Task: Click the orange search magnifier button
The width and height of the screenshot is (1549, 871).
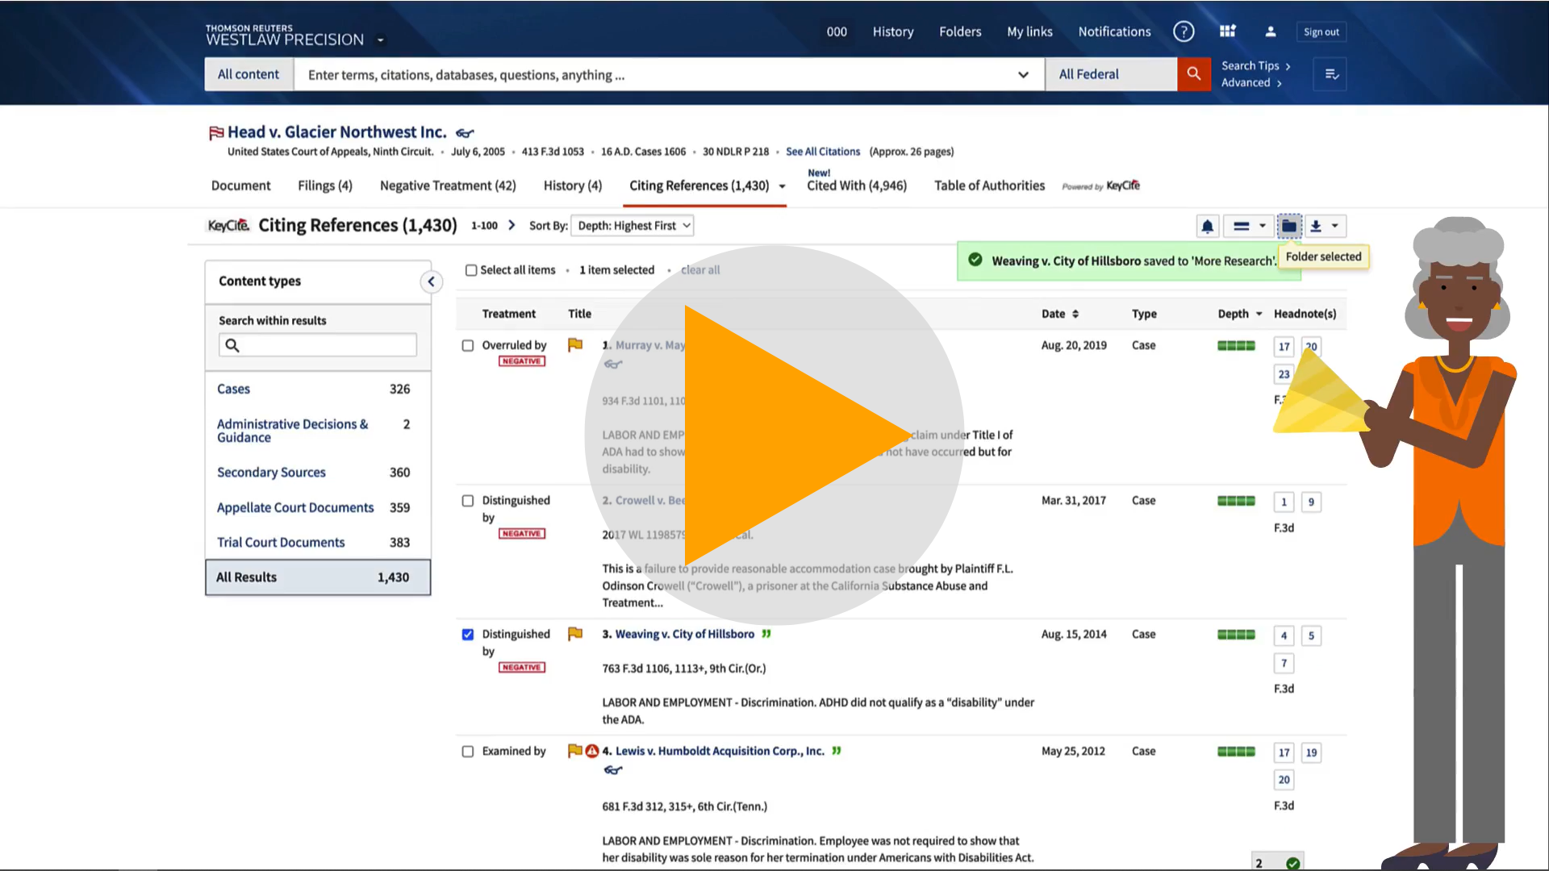Action: (x=1194, y=74)
